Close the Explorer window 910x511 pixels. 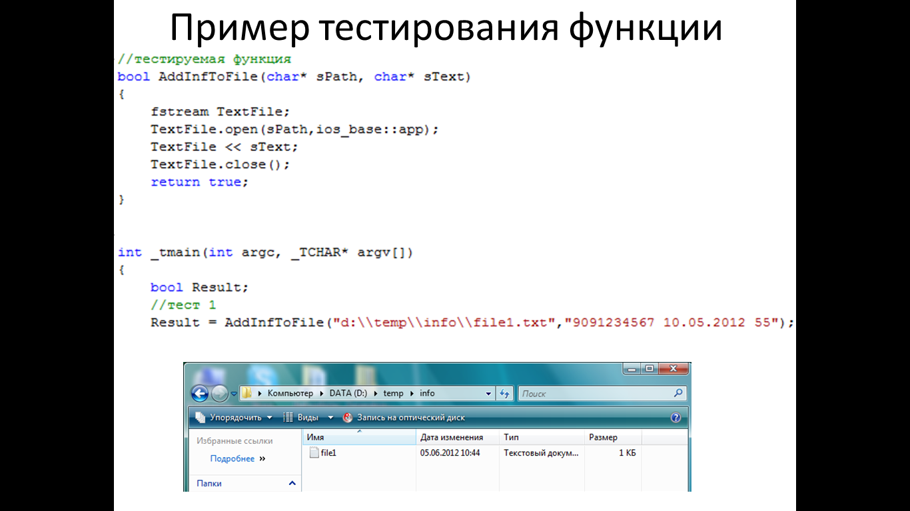pos(673,368)
